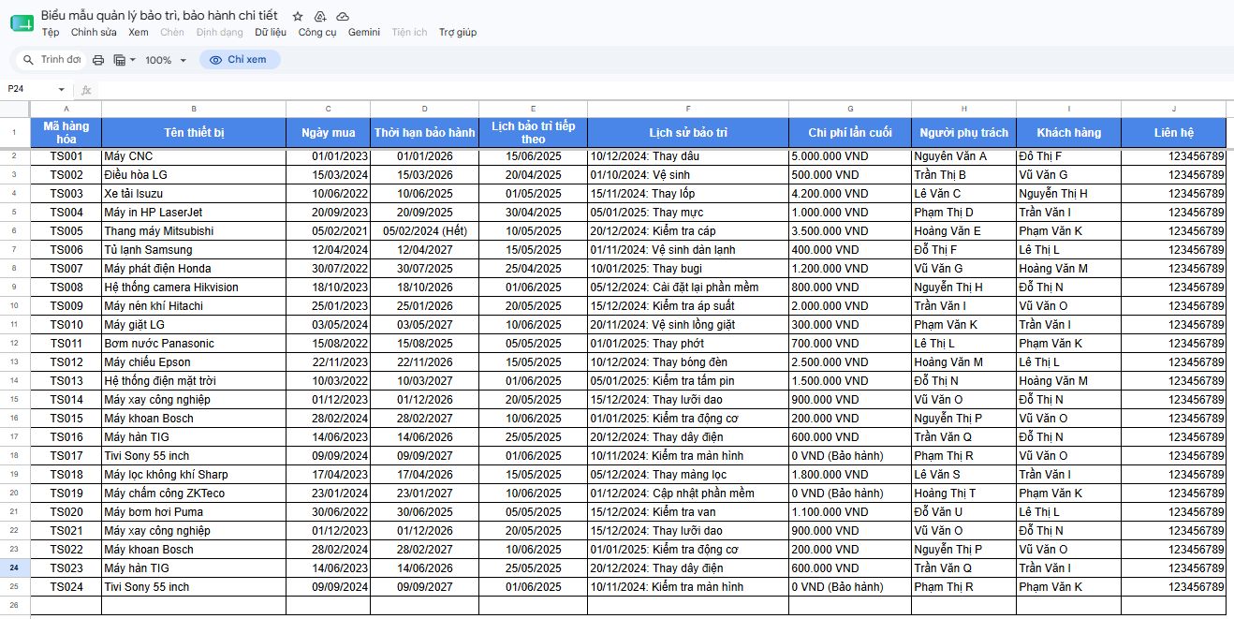
Task: Select the cell 'TS014'
Action: pos(66,400)
